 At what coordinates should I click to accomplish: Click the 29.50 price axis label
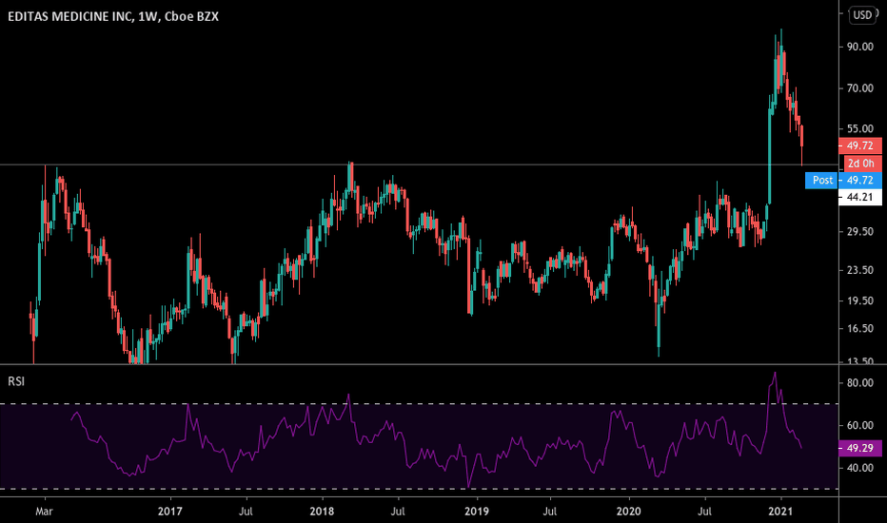(x=859, y=231)
